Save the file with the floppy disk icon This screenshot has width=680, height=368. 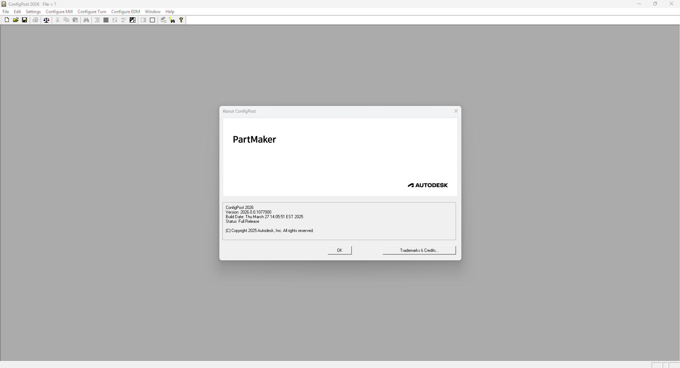pos(24,20)
